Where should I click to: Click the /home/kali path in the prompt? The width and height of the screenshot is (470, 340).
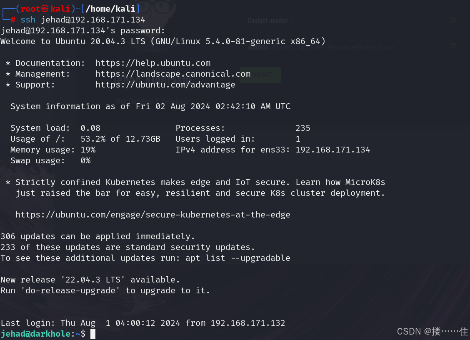111,9
